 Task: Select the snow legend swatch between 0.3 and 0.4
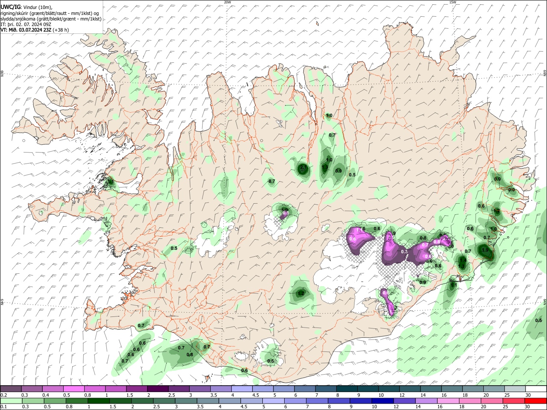point(32,389)
